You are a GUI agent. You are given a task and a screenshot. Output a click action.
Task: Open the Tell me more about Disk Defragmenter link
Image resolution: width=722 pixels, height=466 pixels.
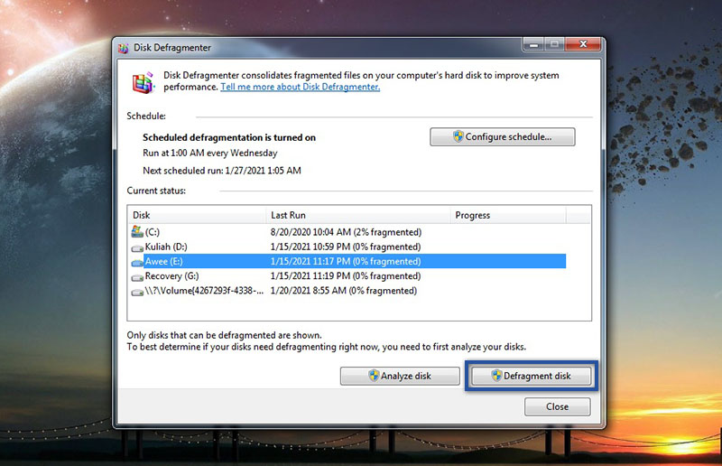click(301, 88)
